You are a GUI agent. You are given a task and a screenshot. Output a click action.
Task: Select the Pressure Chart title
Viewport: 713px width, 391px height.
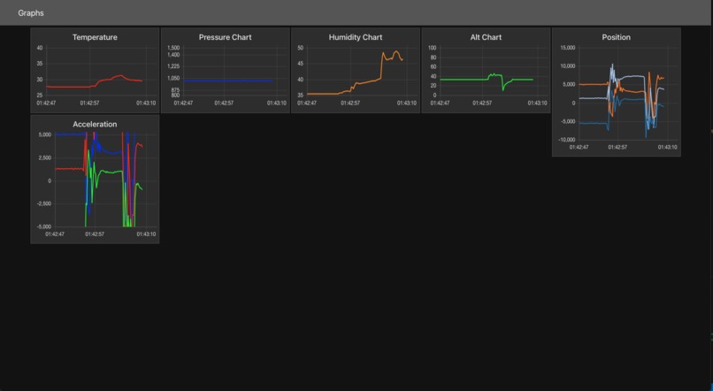[225, 37]
